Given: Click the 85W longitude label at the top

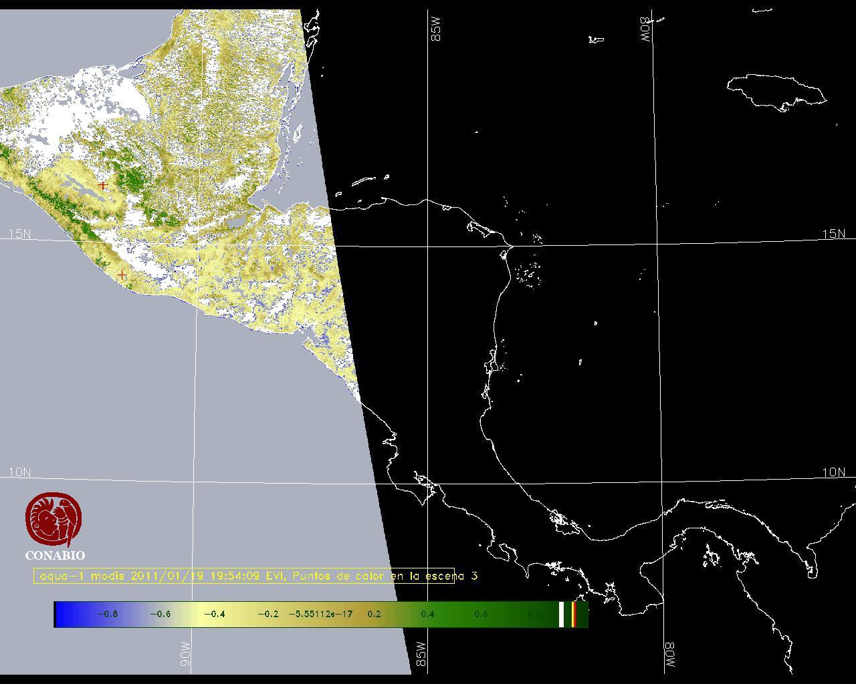Looking at the screenshot, I should pos(437,30).
